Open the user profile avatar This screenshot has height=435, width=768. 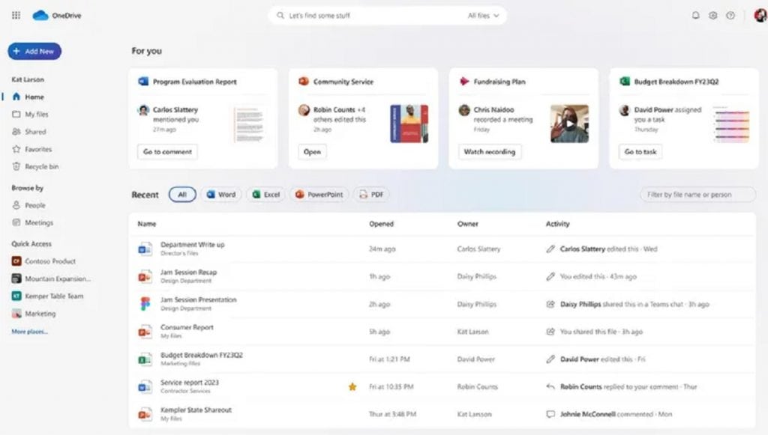(x=759, y=15)
